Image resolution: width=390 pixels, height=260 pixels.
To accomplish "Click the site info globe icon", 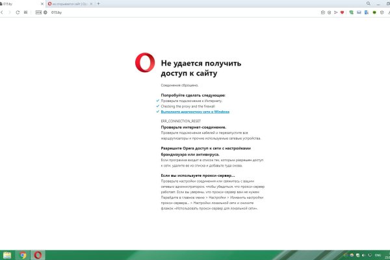I will point(45,12).
